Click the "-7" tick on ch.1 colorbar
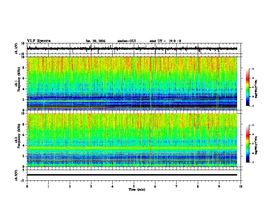The image size is (271, 209). coord(253,106)
